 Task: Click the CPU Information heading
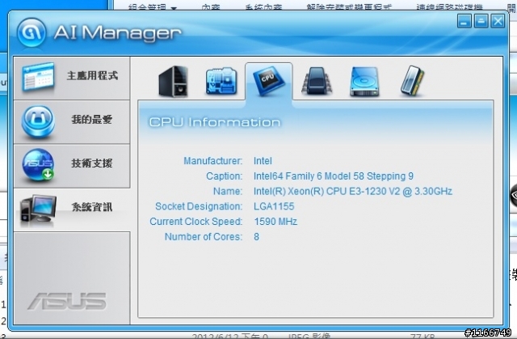click(x=215, y=122)
